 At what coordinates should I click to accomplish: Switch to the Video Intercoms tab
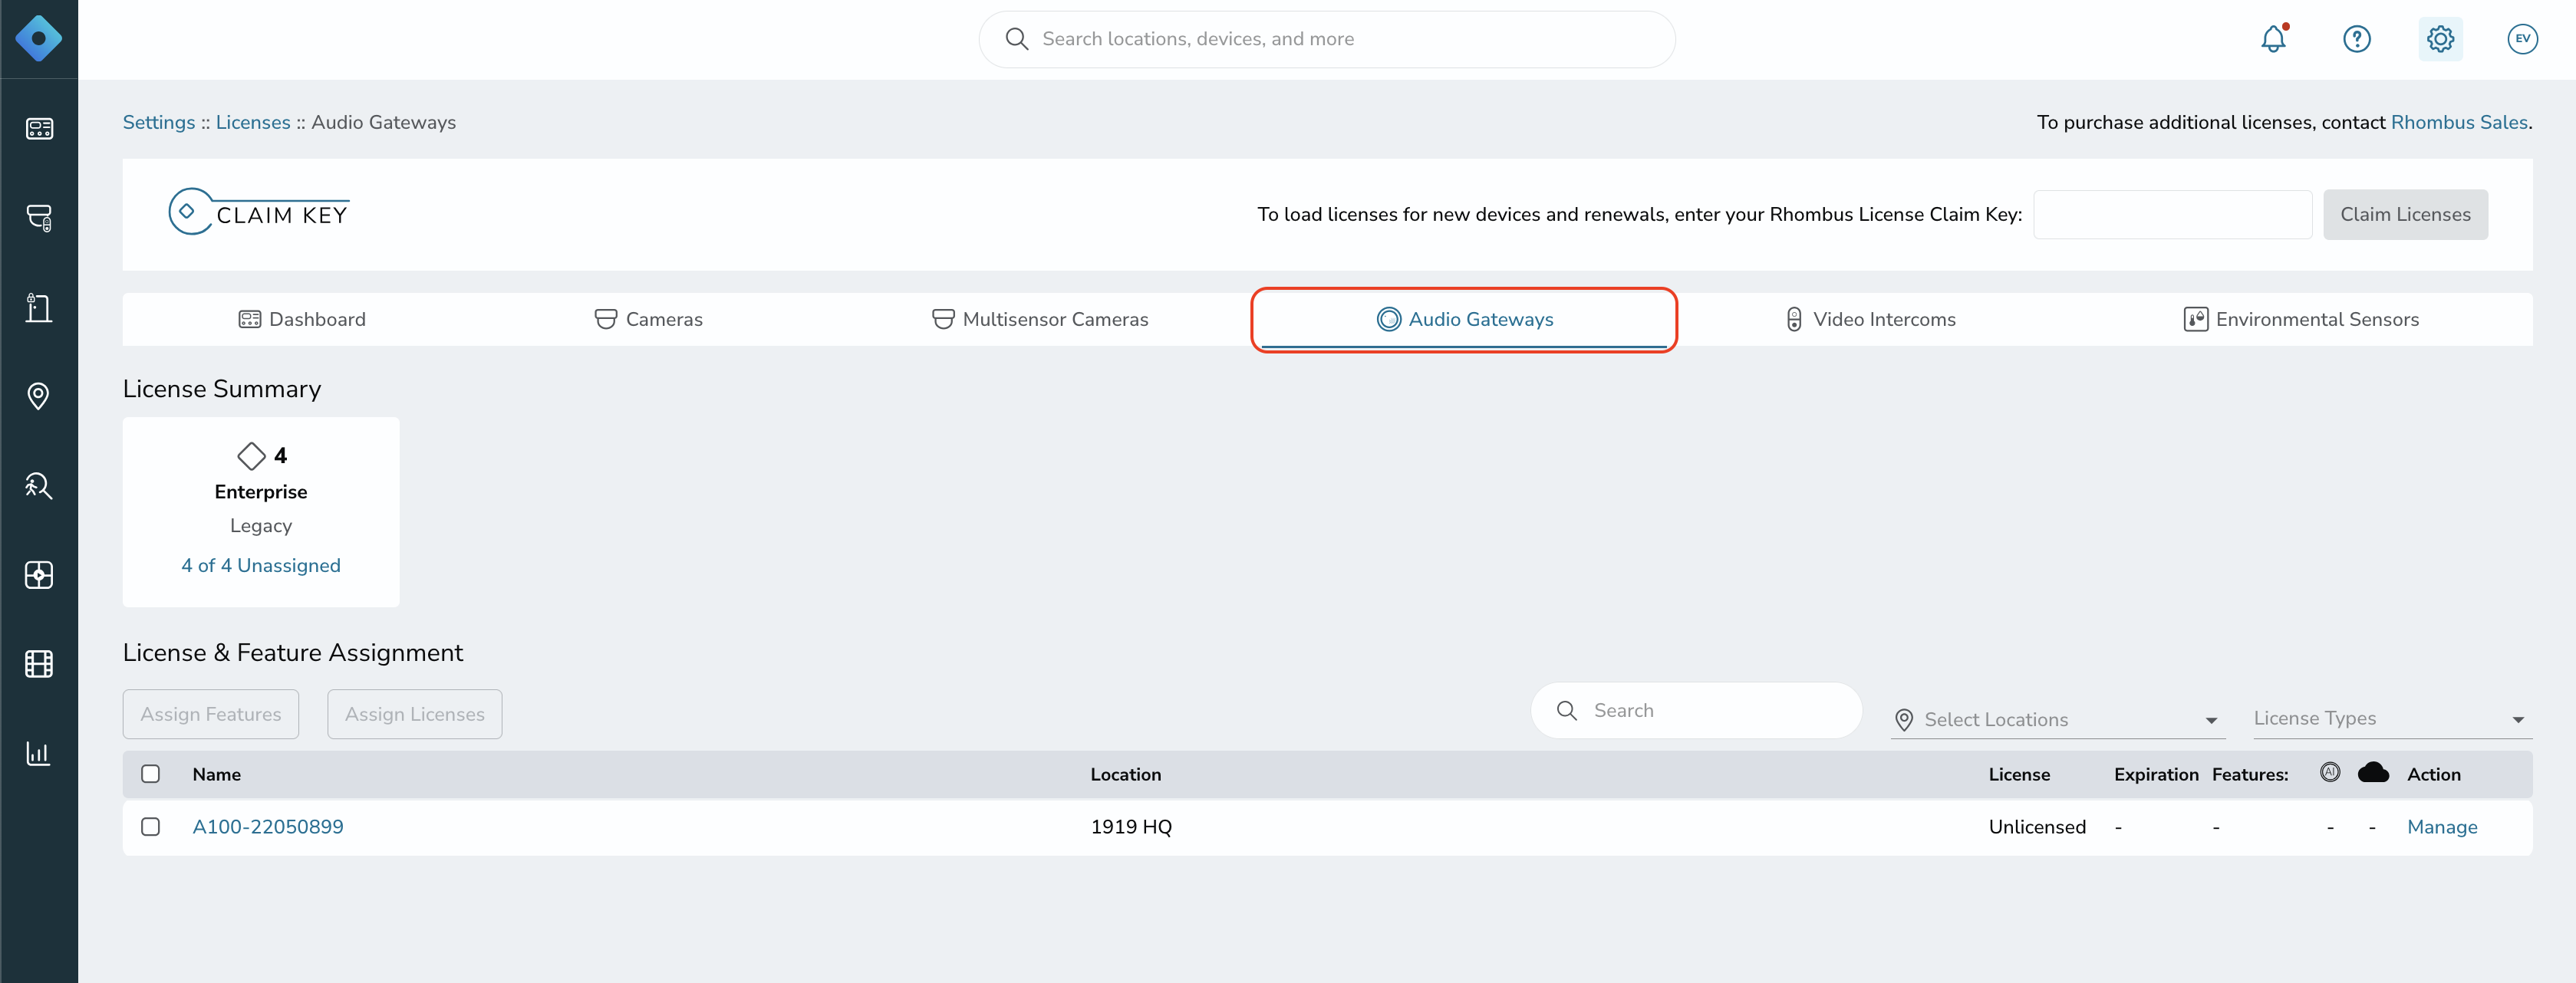click(x=1870, y=320)
